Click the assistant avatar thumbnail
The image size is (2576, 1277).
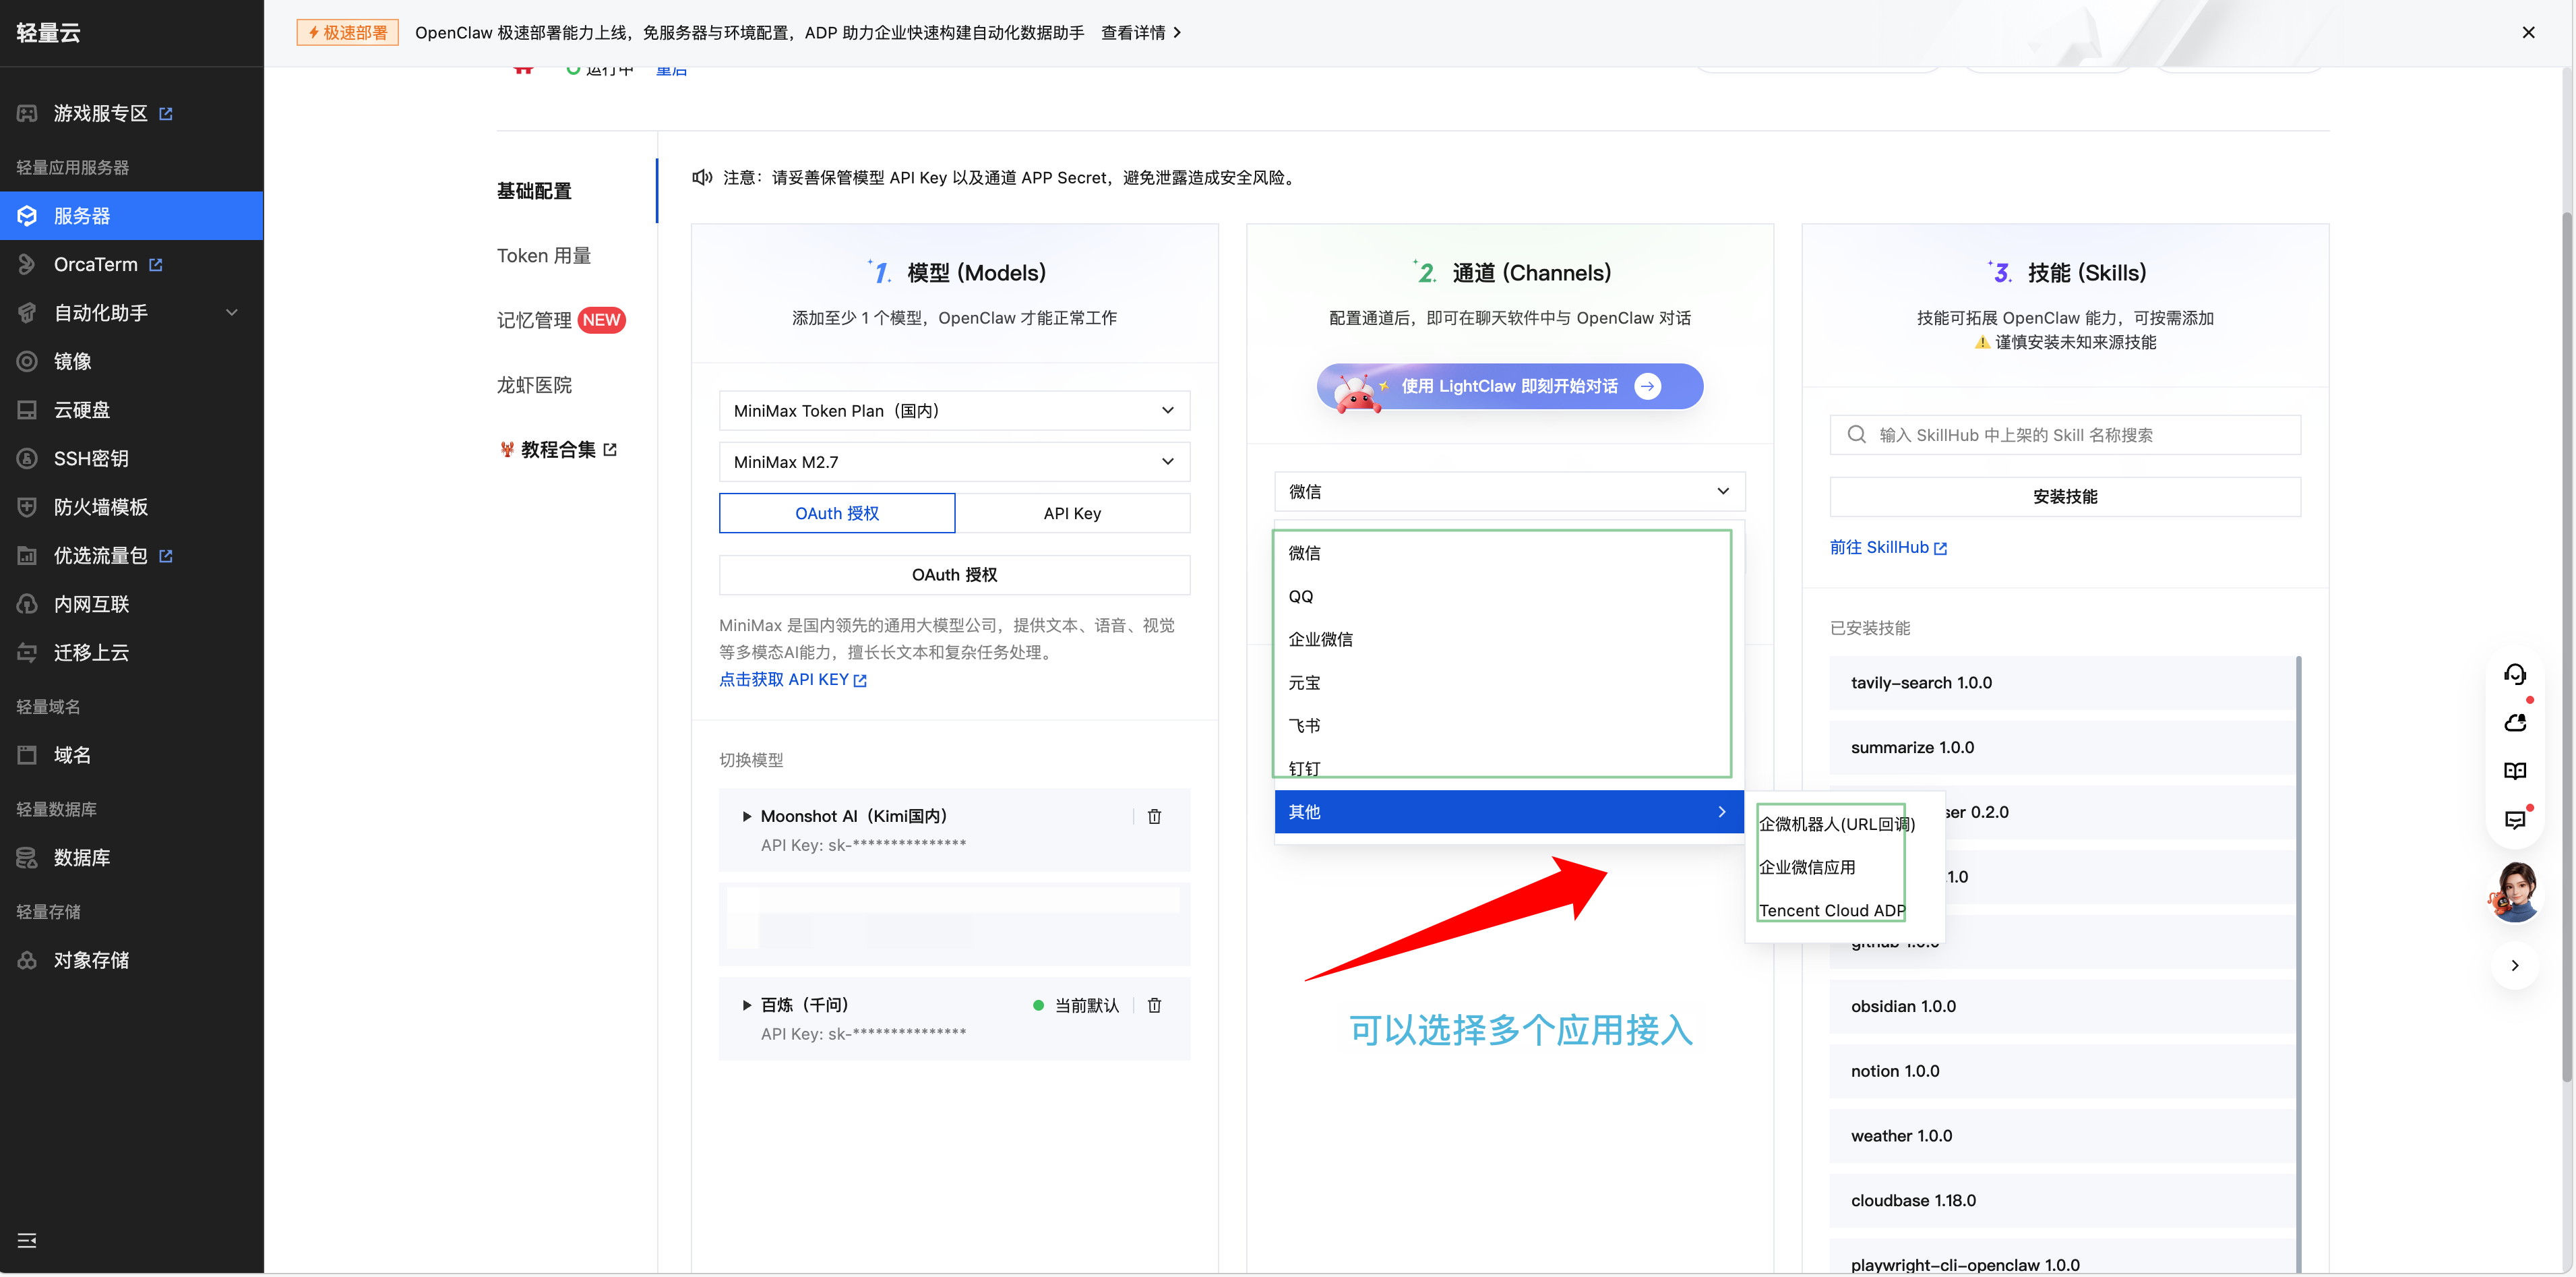coord(2515,892)
